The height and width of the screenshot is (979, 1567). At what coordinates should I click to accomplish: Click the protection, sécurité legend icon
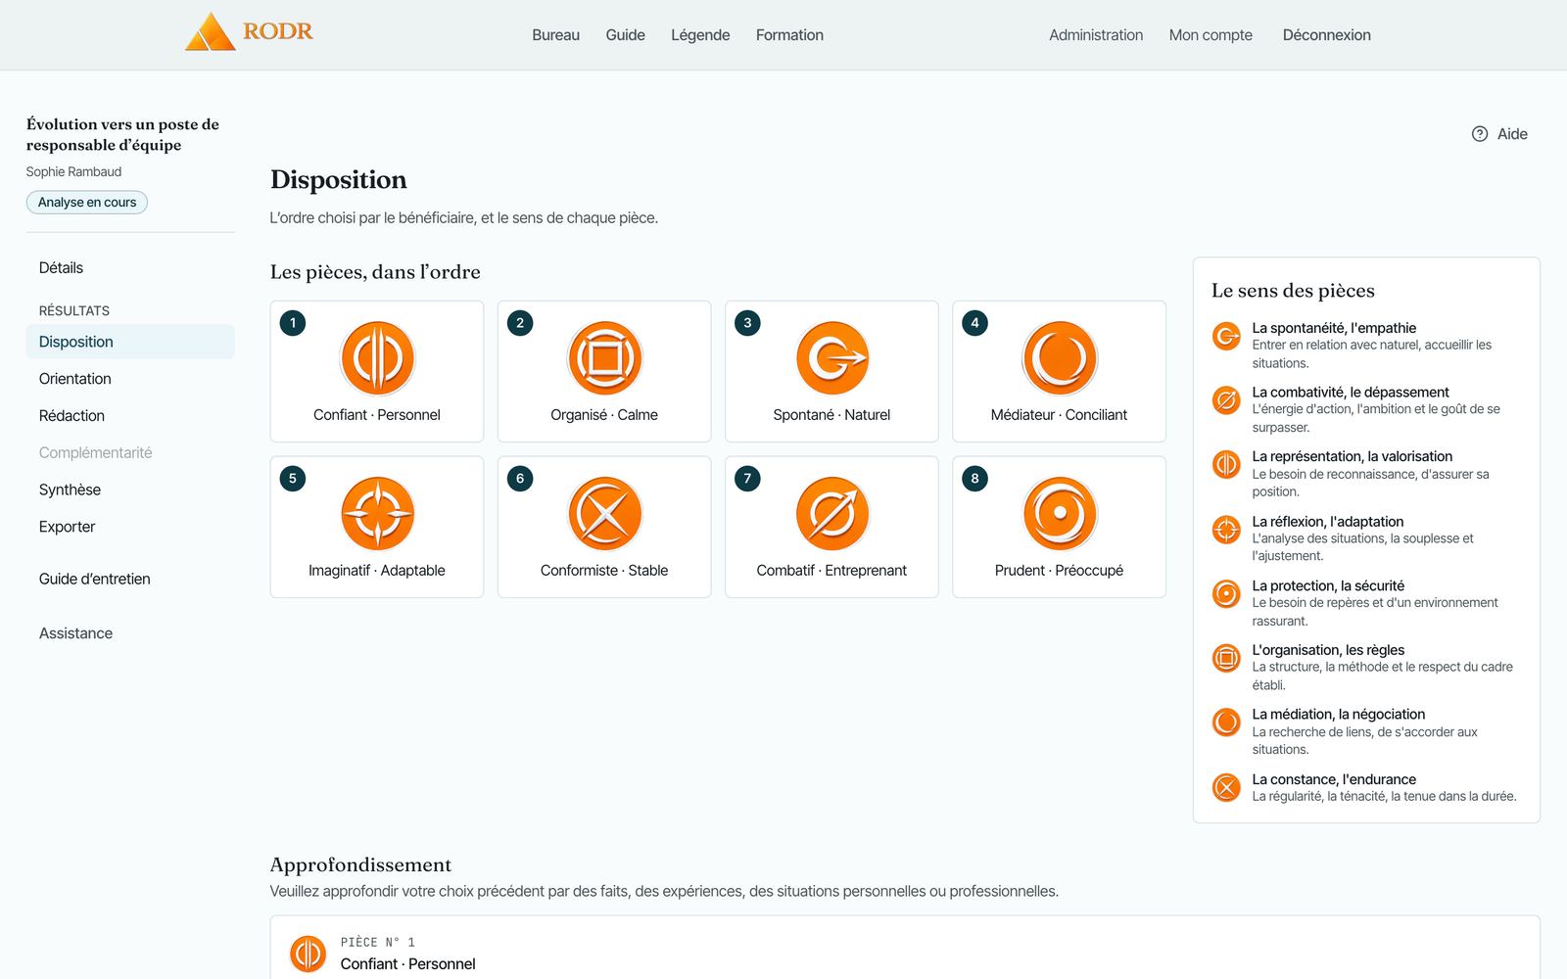click(x=1226, y=594)
